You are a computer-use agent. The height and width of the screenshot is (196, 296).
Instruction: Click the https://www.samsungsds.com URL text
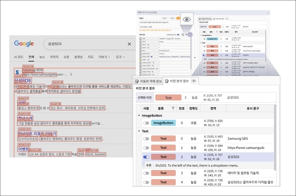click(x=39, y=74)
